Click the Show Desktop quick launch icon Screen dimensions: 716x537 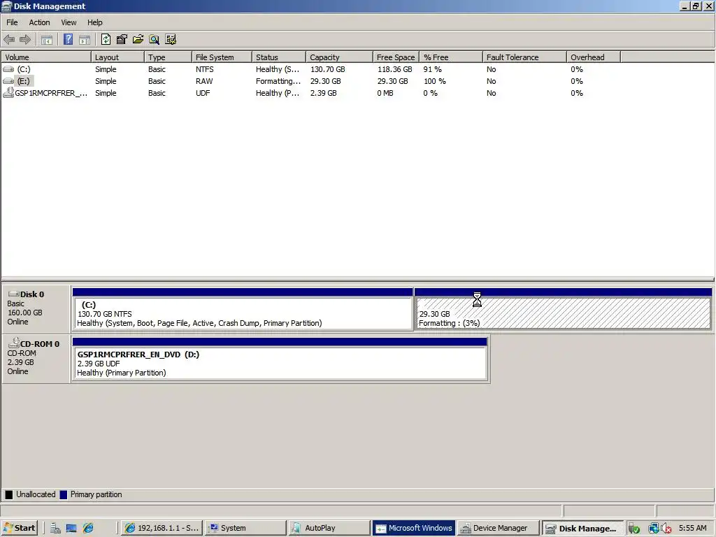click(x=71, y=528)
